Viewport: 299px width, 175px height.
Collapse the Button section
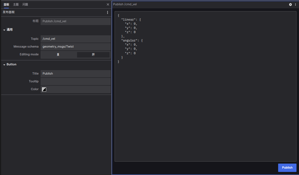pos(4,65)
